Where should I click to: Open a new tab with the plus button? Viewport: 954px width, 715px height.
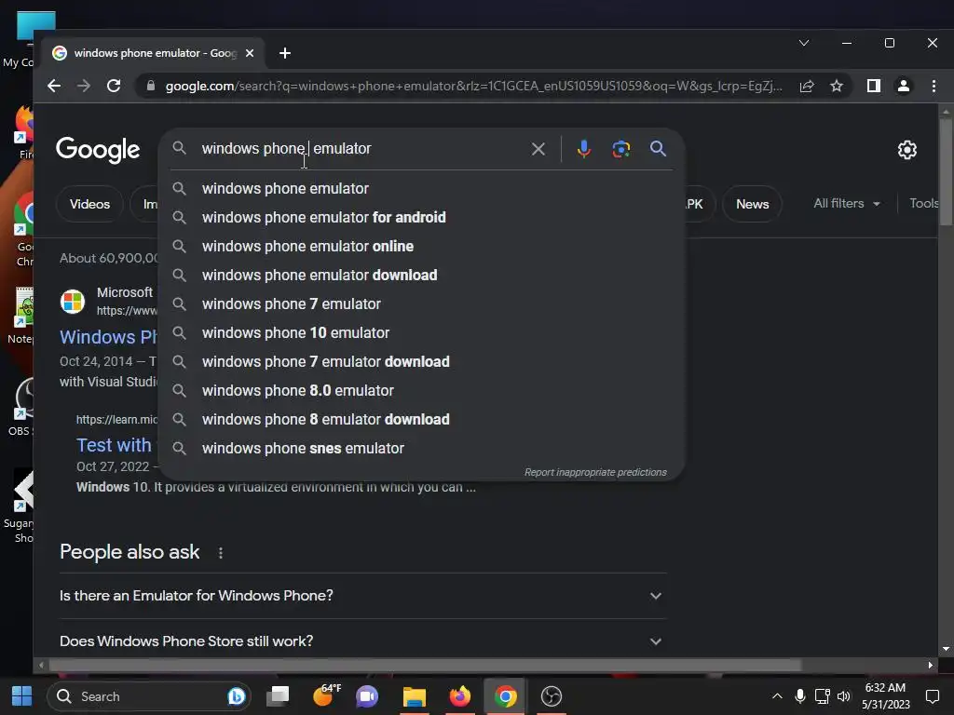[285, 53]
